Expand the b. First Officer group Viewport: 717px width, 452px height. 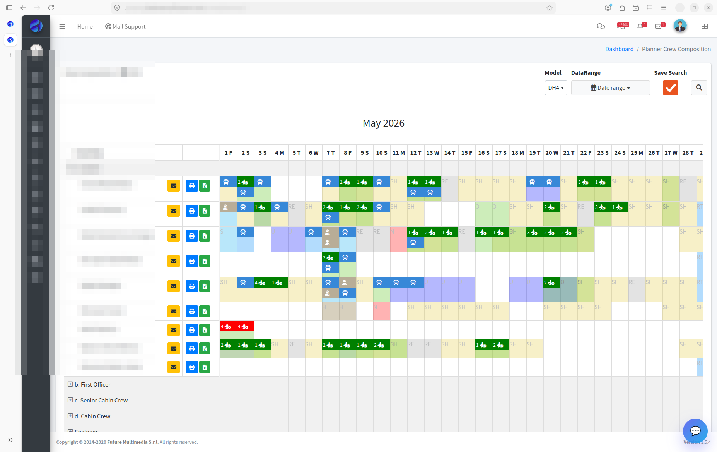point(70,384)
